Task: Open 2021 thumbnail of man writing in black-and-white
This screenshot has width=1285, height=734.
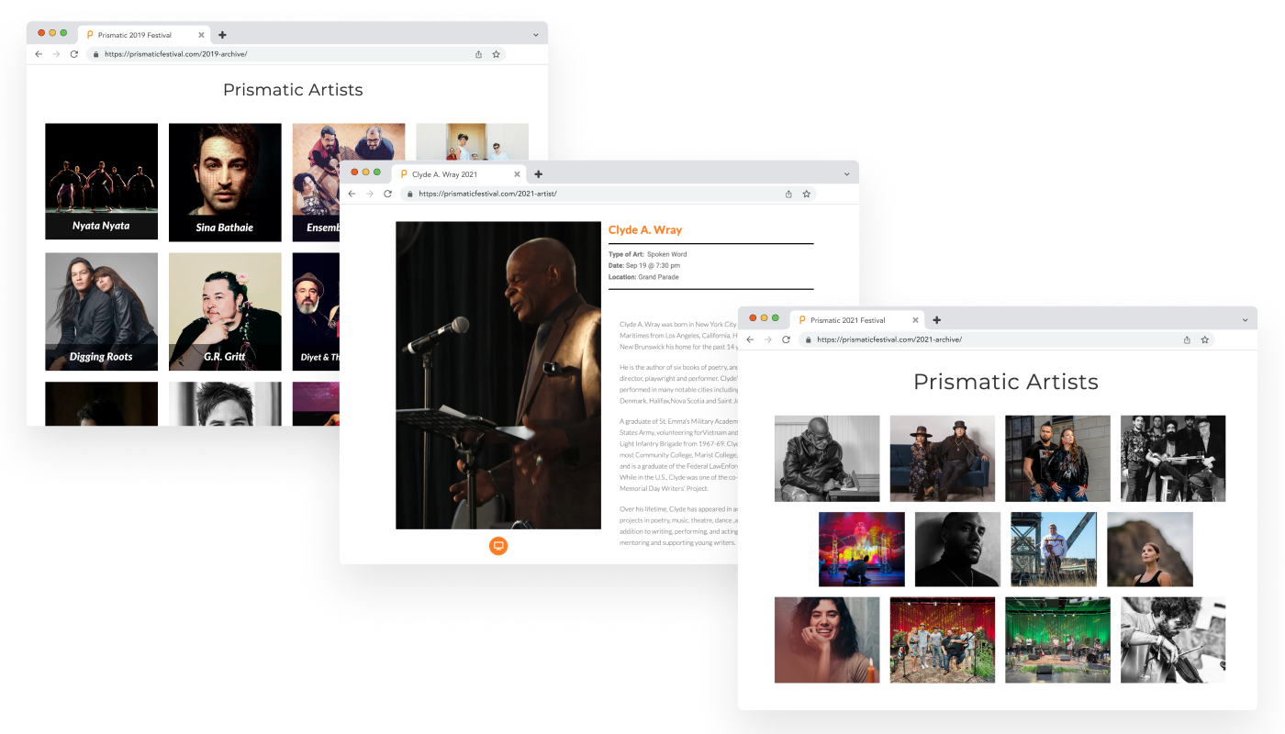Action: pyautogui.click(x=827, y=459)
